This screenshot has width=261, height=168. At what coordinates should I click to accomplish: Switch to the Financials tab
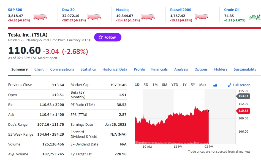[159, 69]
